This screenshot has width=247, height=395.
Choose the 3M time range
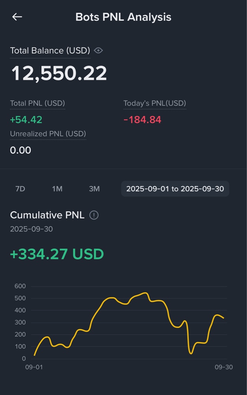click(x=94, y=189)
